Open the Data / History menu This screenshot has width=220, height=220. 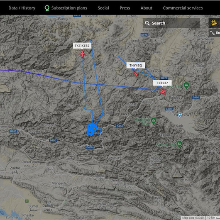[22, 8]
